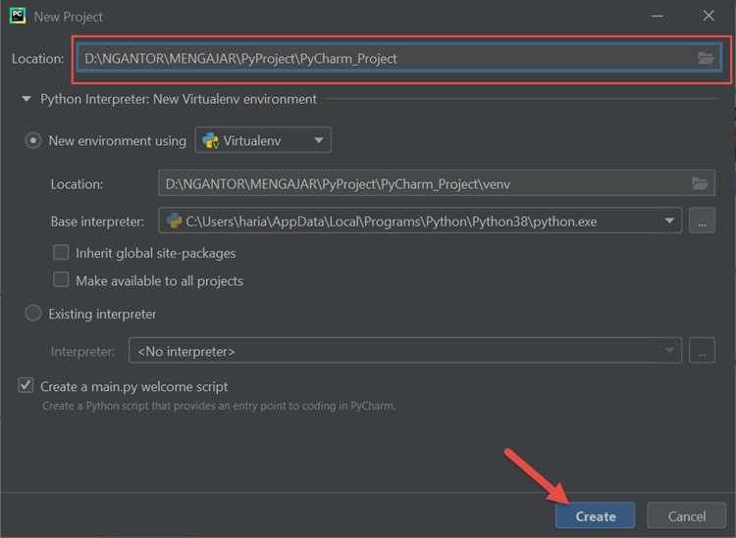
Task: Open the Base interpreter dropdown
Action: 420,220
